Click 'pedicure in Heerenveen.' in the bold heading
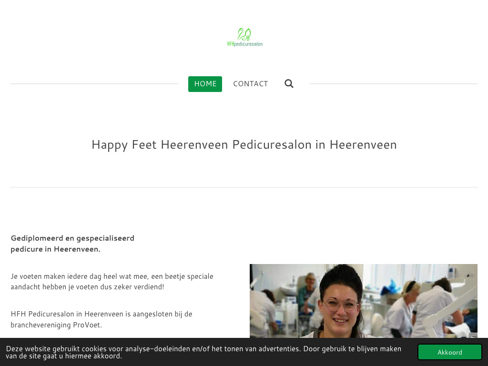This screenshot has width=488, height=366. (55, 249)
